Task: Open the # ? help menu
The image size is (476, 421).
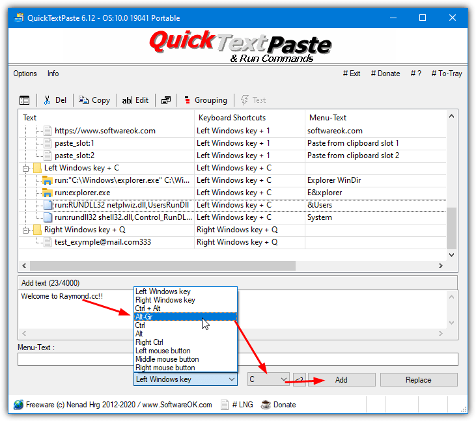Action: [x=416, y=74]
